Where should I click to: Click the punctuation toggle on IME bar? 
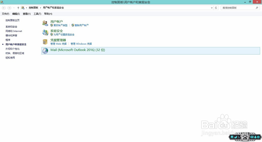(x=239, y=137)
